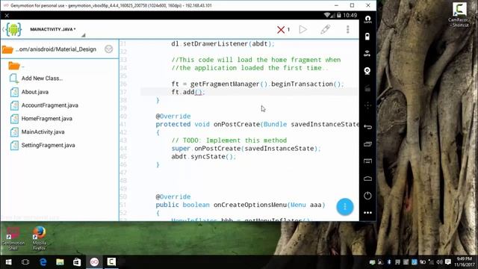478x269 pixels.
Task: Open HomeFragment.java file
Action: click(x=46, y=119)
